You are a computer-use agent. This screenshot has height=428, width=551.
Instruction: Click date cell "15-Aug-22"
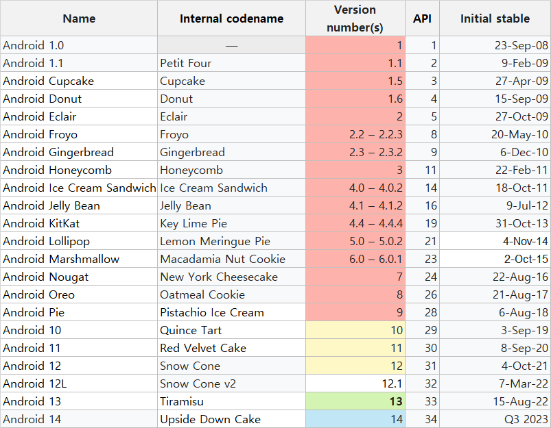pyautogui.click(x=495, y=401)
